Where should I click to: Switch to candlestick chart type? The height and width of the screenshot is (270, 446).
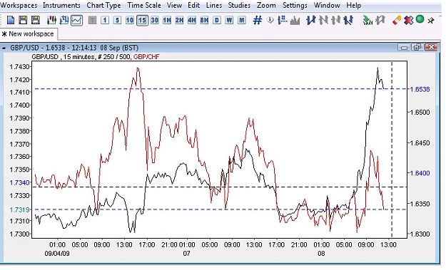pos(52,20)
